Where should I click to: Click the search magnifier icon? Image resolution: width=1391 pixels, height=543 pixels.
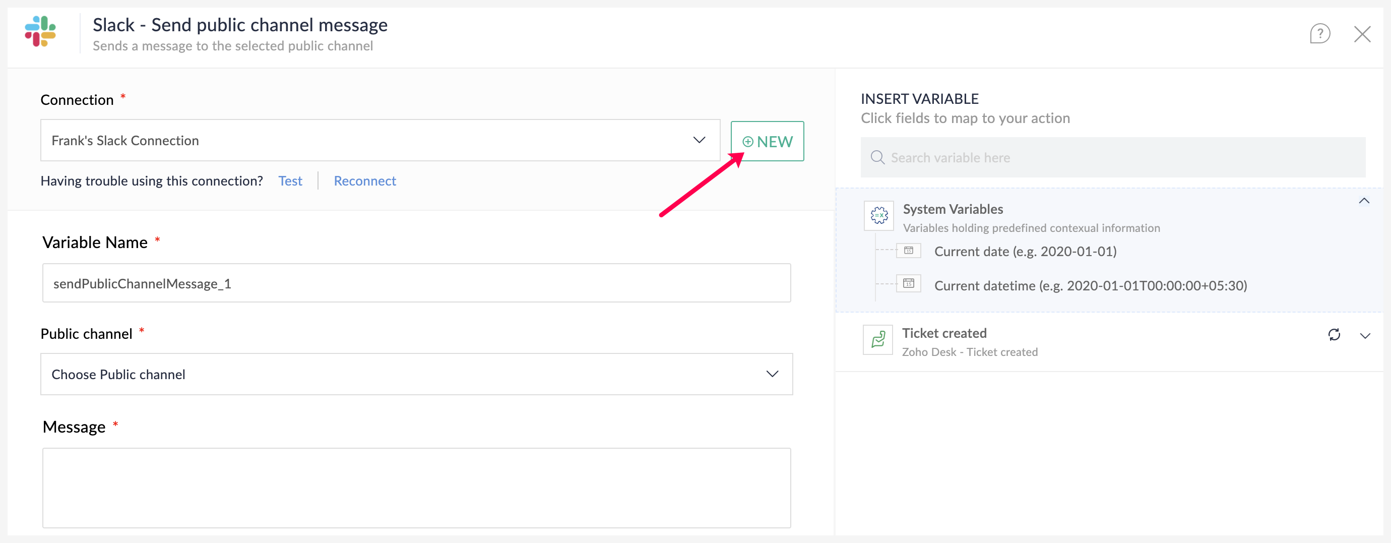877,158
